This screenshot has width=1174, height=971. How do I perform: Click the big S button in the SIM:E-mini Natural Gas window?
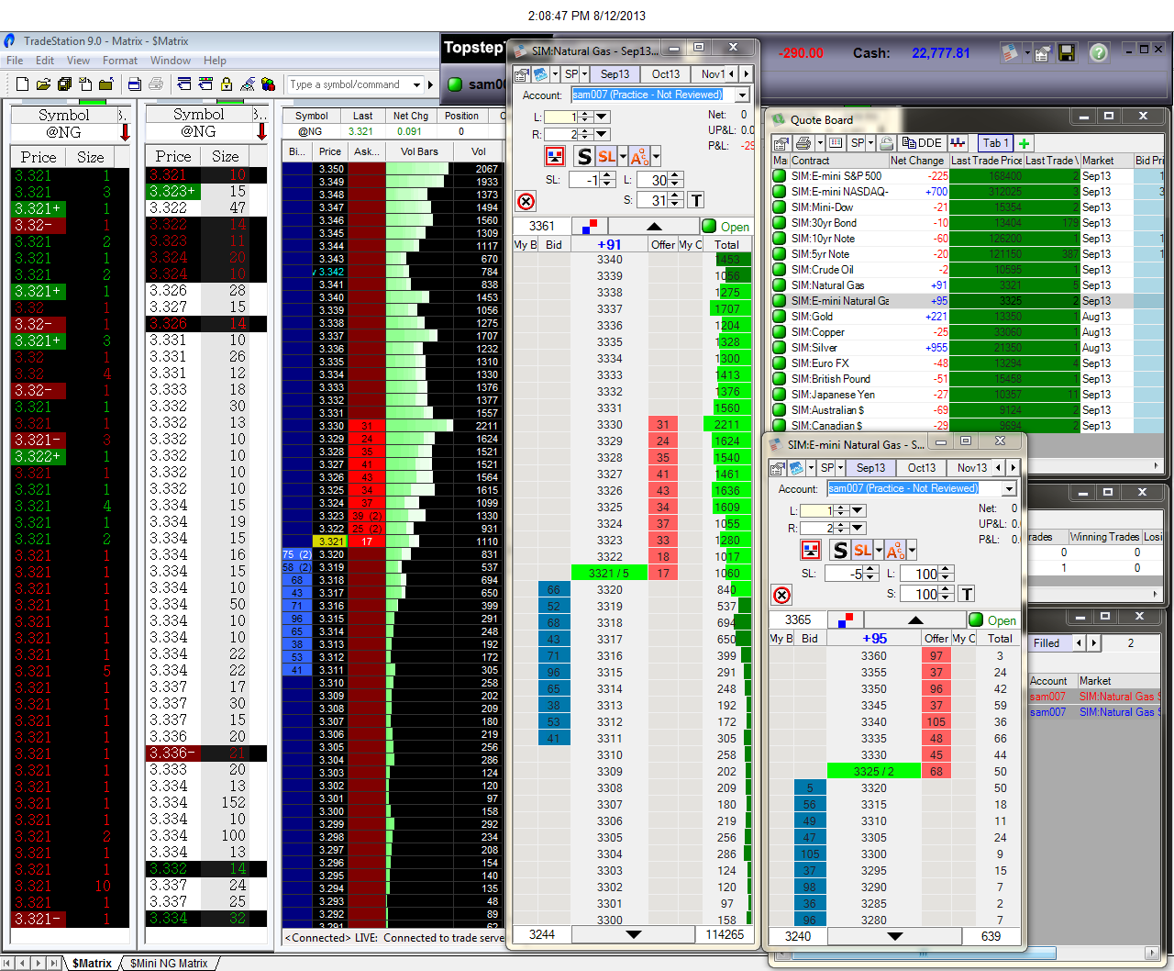click(x=839, y=550)
